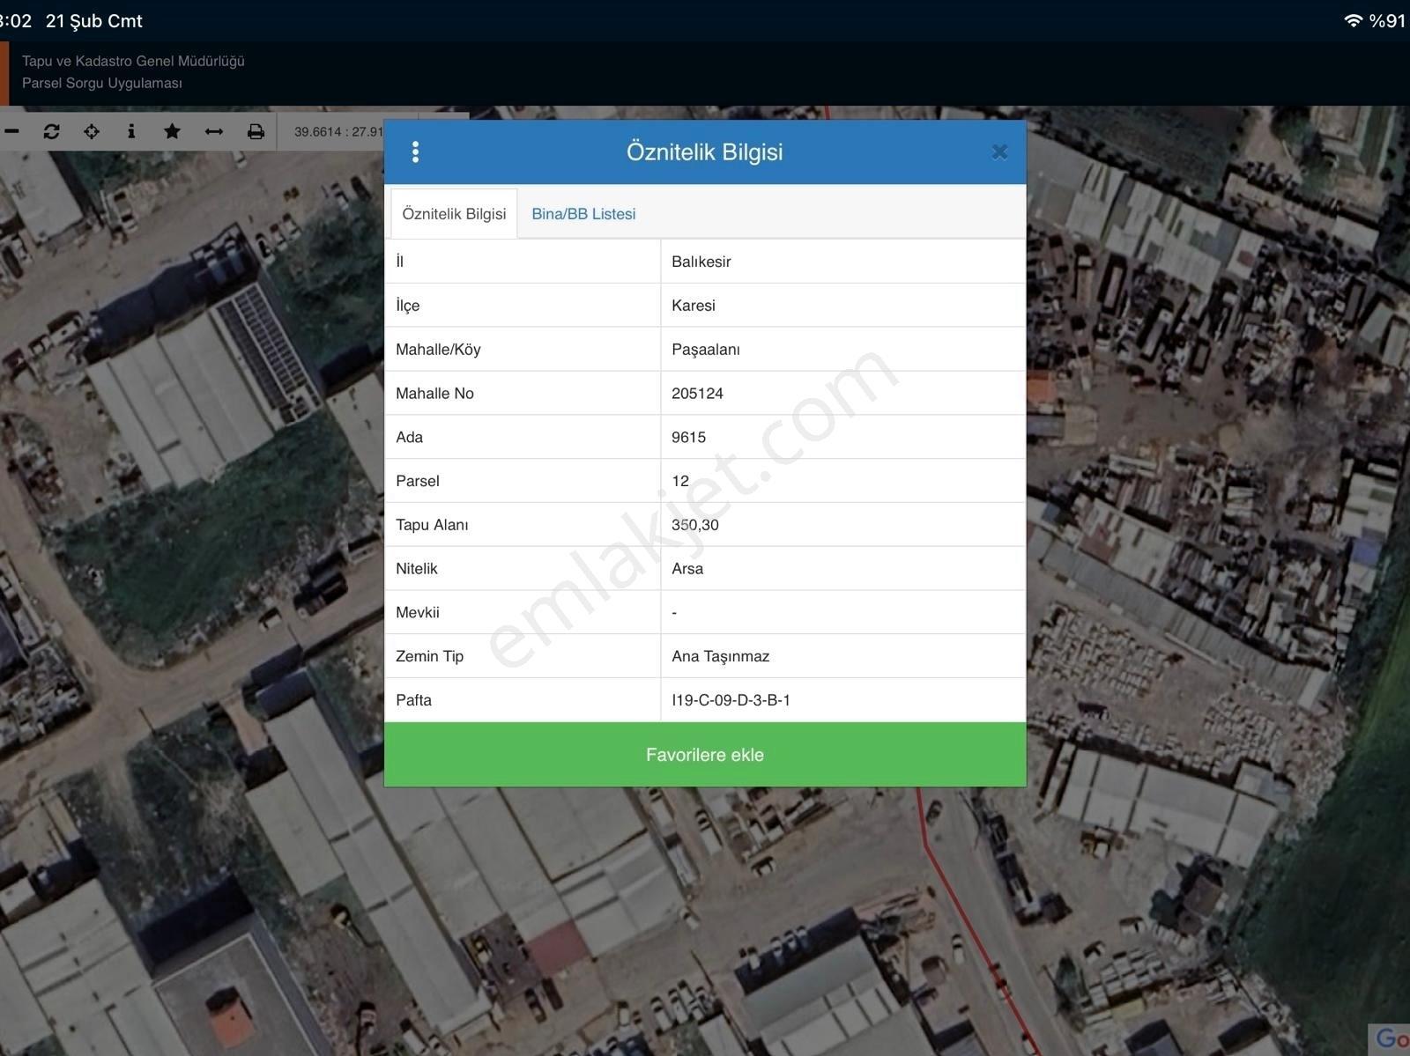The height and width of the screenshot is (1056, 1410).
Task: Click the Mahalle/Köy row label
Action: (x=438, y=350)
